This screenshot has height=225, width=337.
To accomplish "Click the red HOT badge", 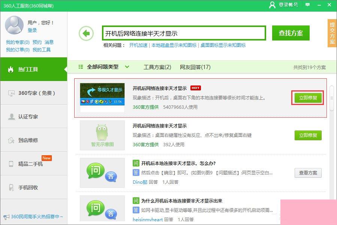I will [195, 88].
